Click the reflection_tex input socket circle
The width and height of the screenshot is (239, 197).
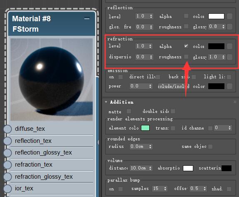click(7, 141)
